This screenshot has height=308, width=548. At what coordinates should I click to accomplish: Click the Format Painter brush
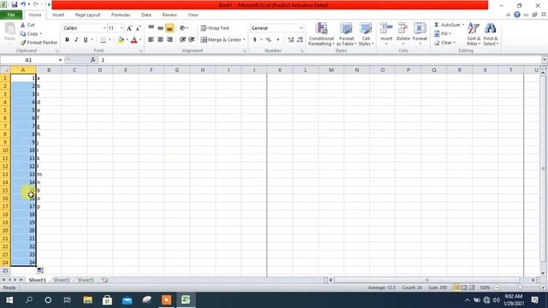coord(23,42)
